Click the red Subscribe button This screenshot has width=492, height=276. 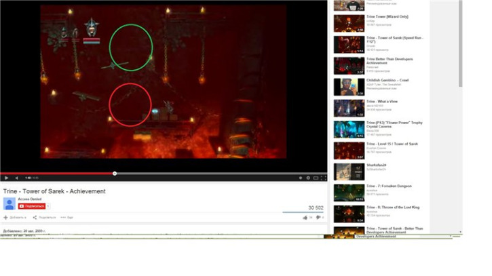point(32,206)
